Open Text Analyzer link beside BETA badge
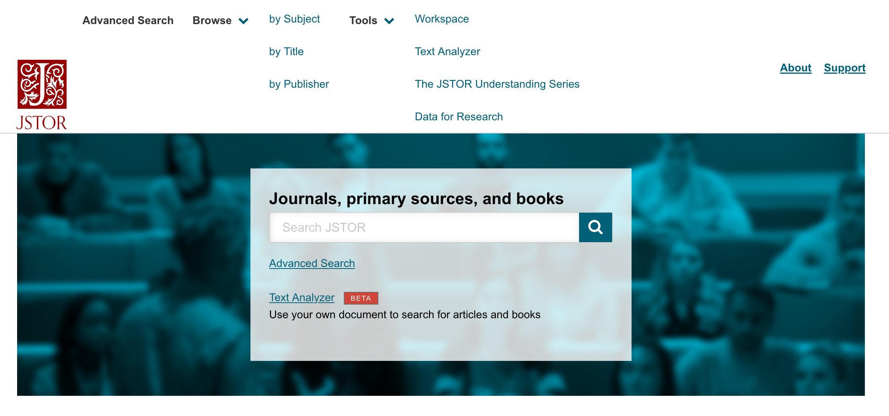 302,298
